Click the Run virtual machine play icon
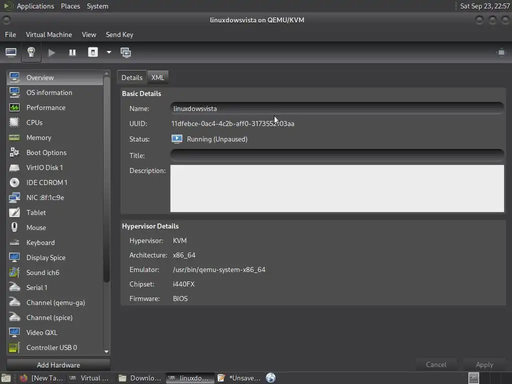This screenshot has height=384, width=512. coord(51,52)
